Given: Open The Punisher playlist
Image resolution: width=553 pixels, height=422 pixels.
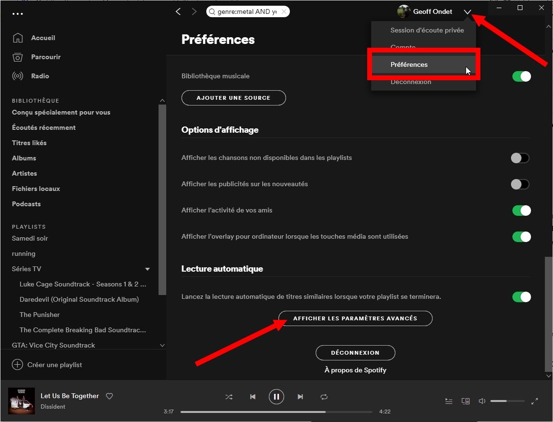Looking at the screenshot, I should pyautogui.click(x=40, y=315).
